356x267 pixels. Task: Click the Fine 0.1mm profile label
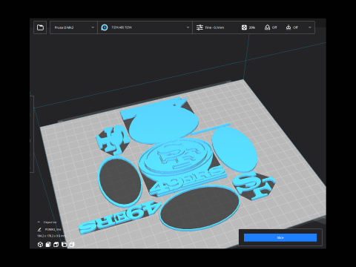(214, 27)
